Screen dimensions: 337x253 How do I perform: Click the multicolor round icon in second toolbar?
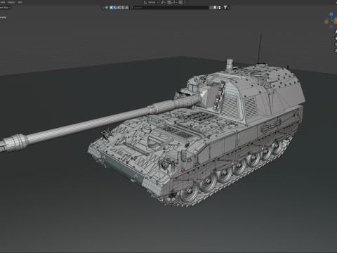tap(107, 8)
